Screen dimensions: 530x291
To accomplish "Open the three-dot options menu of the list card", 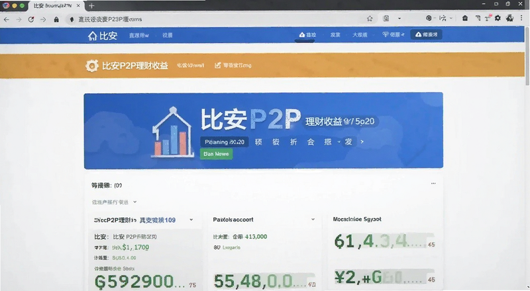I will 433,184.
